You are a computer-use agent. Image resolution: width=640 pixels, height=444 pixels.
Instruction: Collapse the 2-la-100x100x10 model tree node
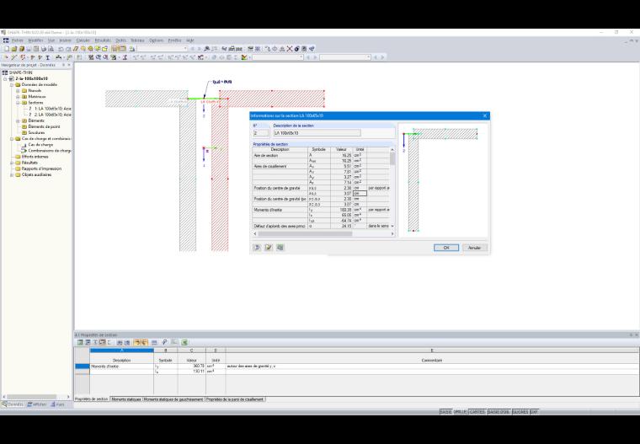click(x=5, y=79)
